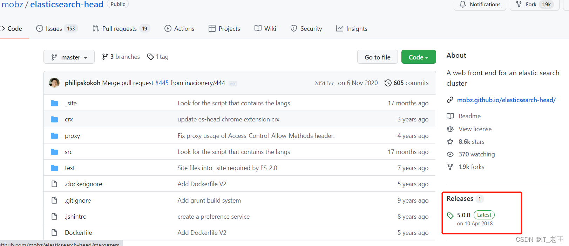Open the master branch dropdown
Viewport: 569px width, 246px height.
(x=69, y=57)
